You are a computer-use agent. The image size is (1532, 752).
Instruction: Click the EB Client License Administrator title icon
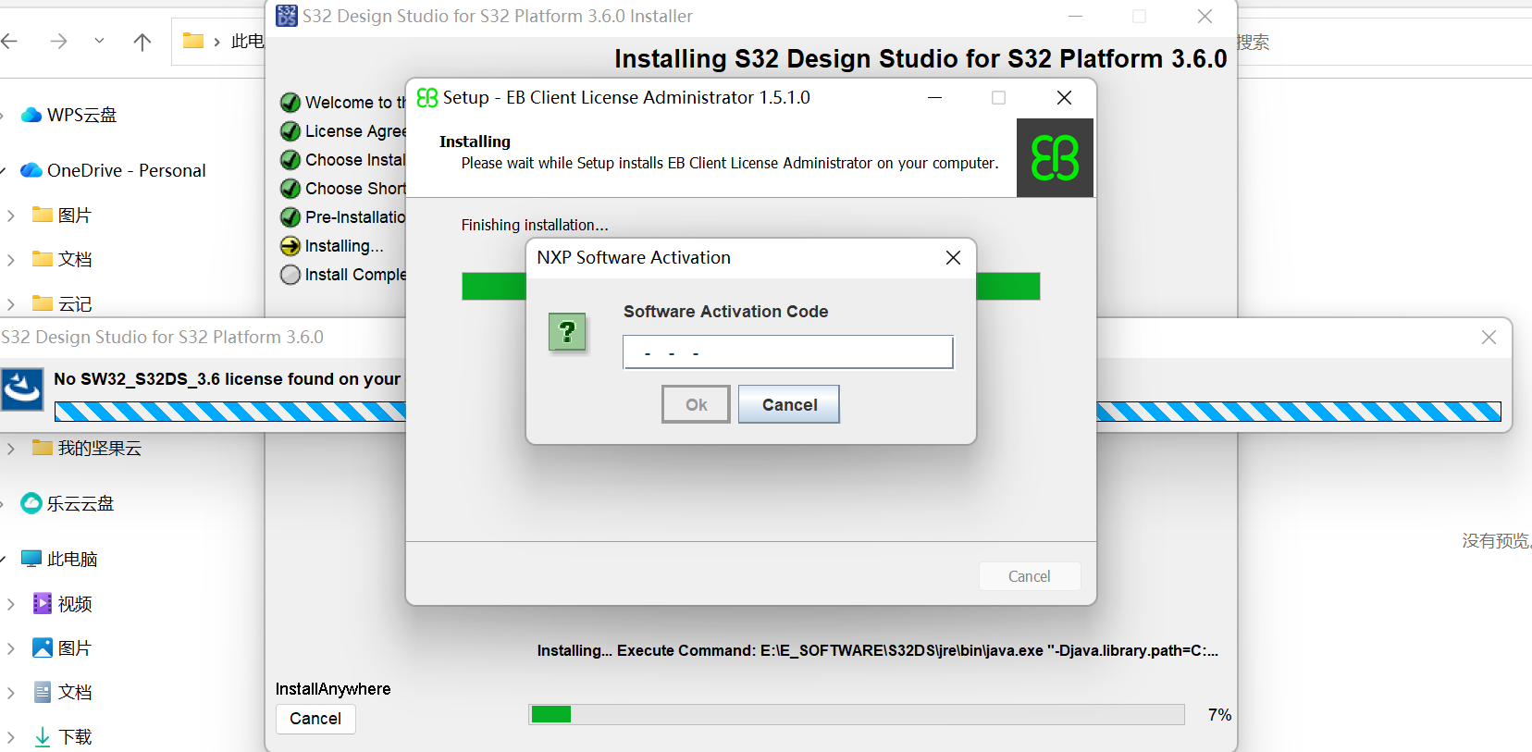click(x=426, y=98)
